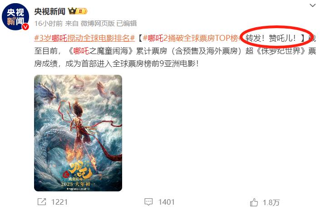Click the repost count 1221

pos(59,202)
